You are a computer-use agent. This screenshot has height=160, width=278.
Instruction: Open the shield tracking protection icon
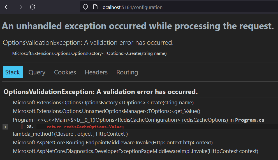(85, 7)
